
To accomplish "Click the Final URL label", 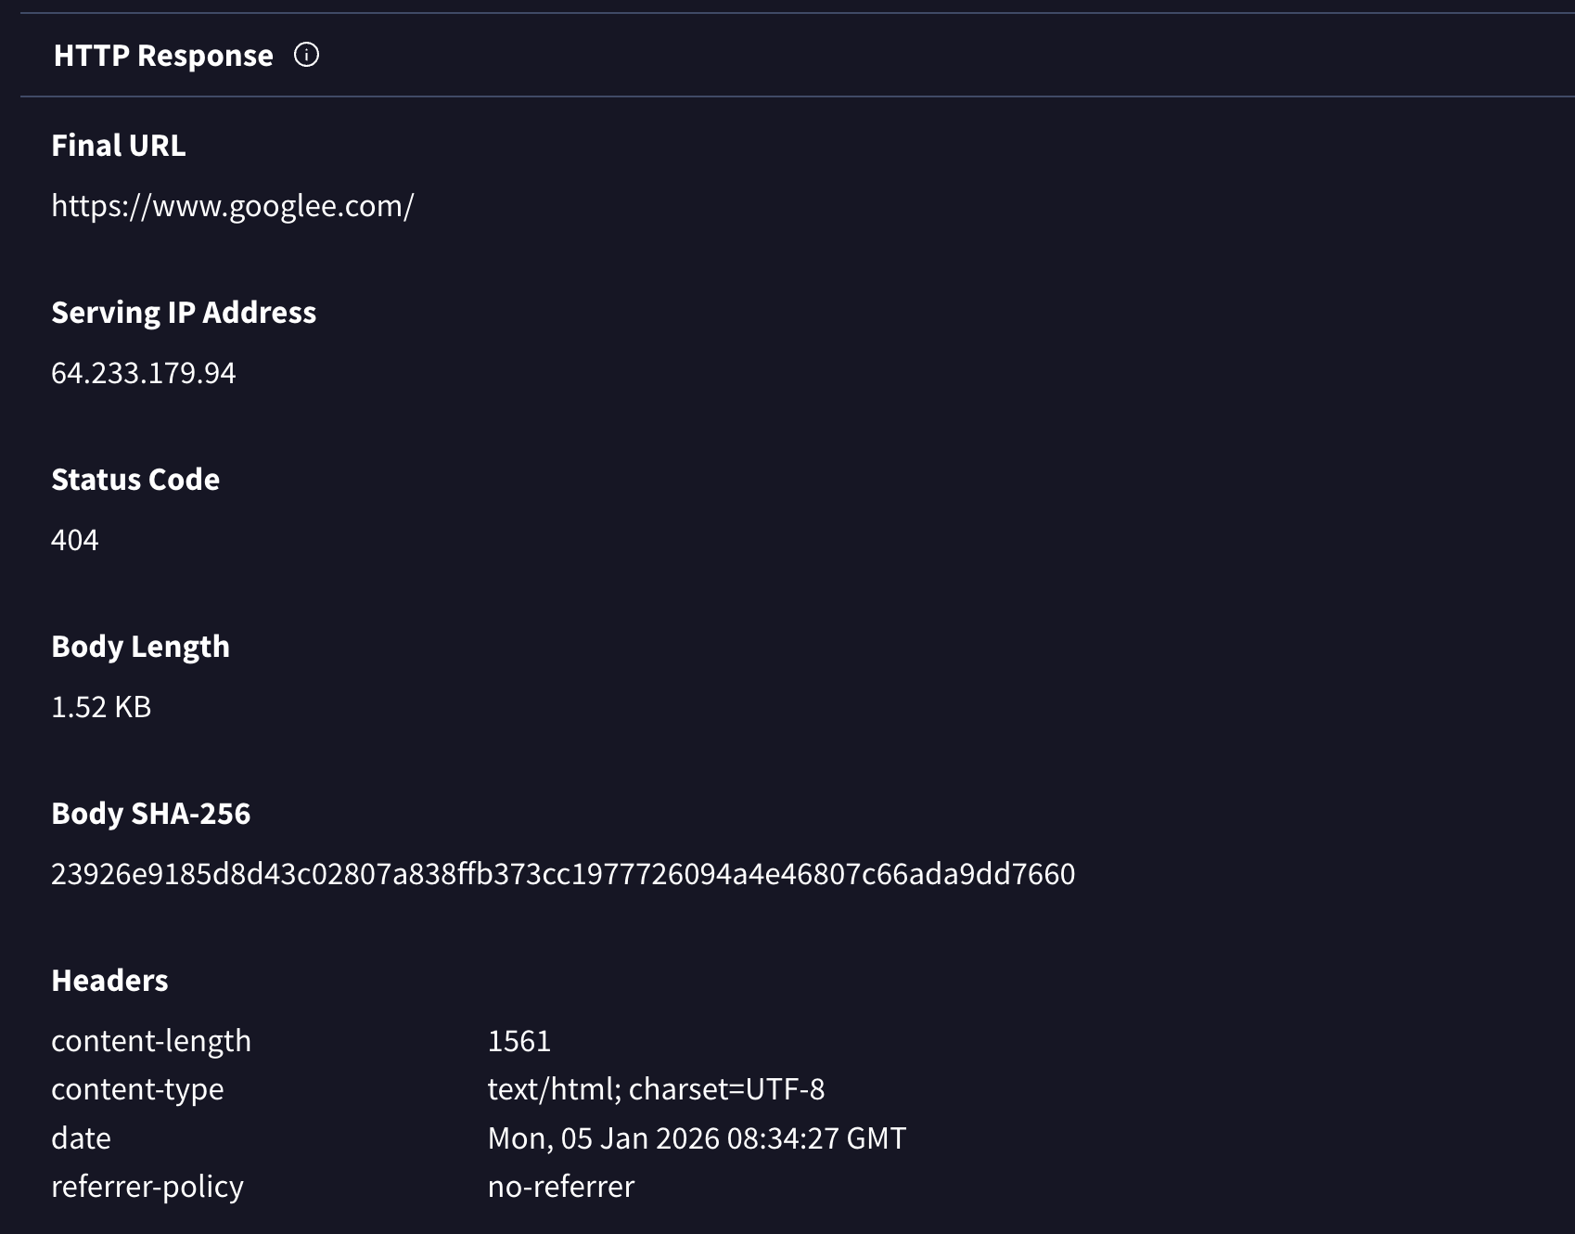I will (x=119, y=146).
